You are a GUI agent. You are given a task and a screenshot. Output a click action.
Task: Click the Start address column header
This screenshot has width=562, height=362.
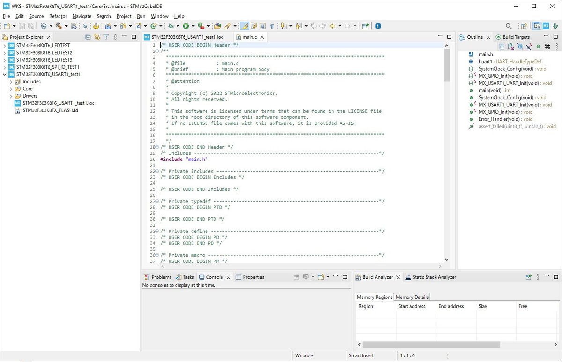[412, 306]
